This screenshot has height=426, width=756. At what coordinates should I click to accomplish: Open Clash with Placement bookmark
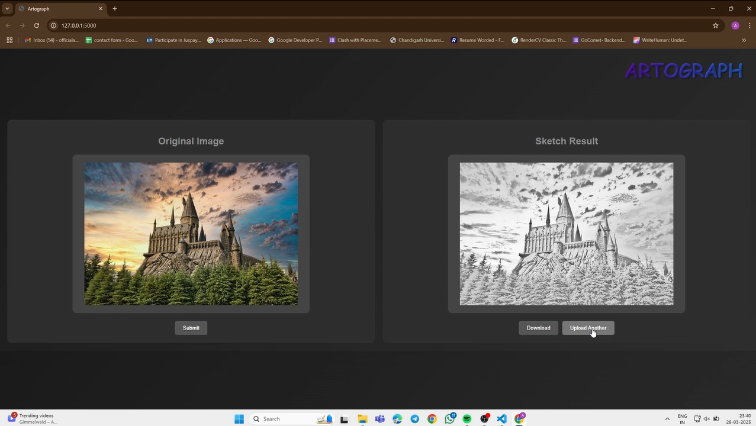pyautogui.click(x=356, y=40)
